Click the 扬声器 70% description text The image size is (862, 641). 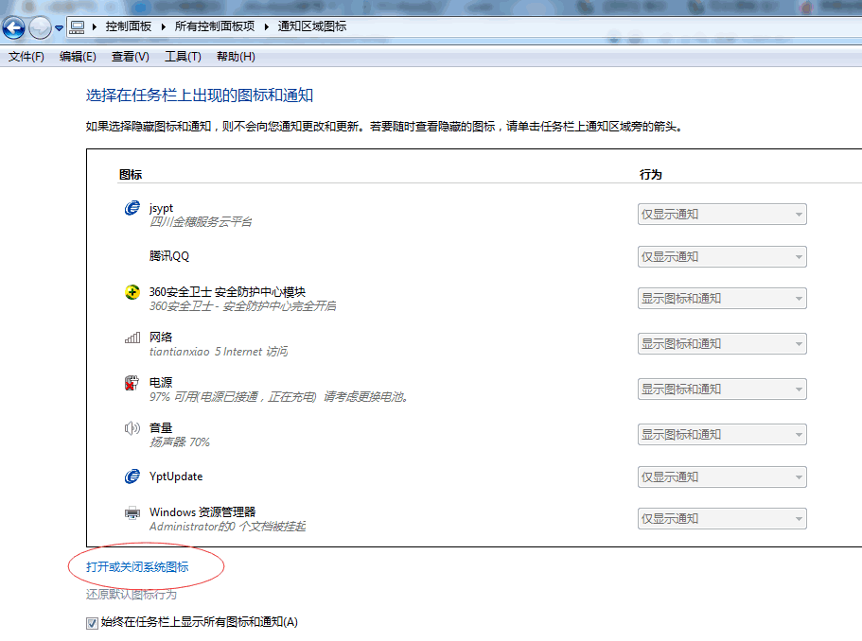[x=180, y=442]
